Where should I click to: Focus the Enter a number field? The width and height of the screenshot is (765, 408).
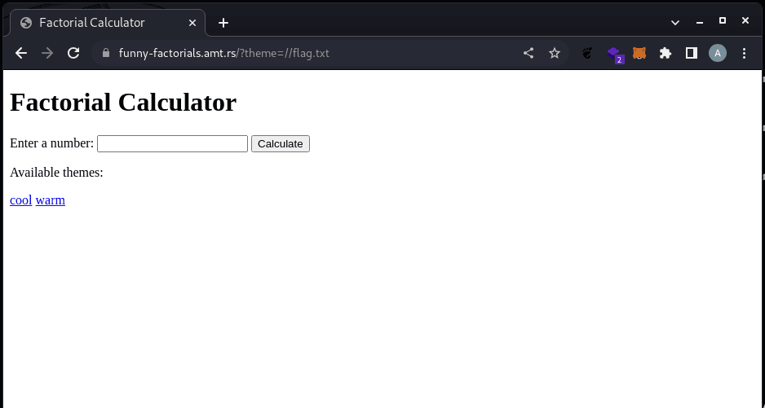(172, 144)
